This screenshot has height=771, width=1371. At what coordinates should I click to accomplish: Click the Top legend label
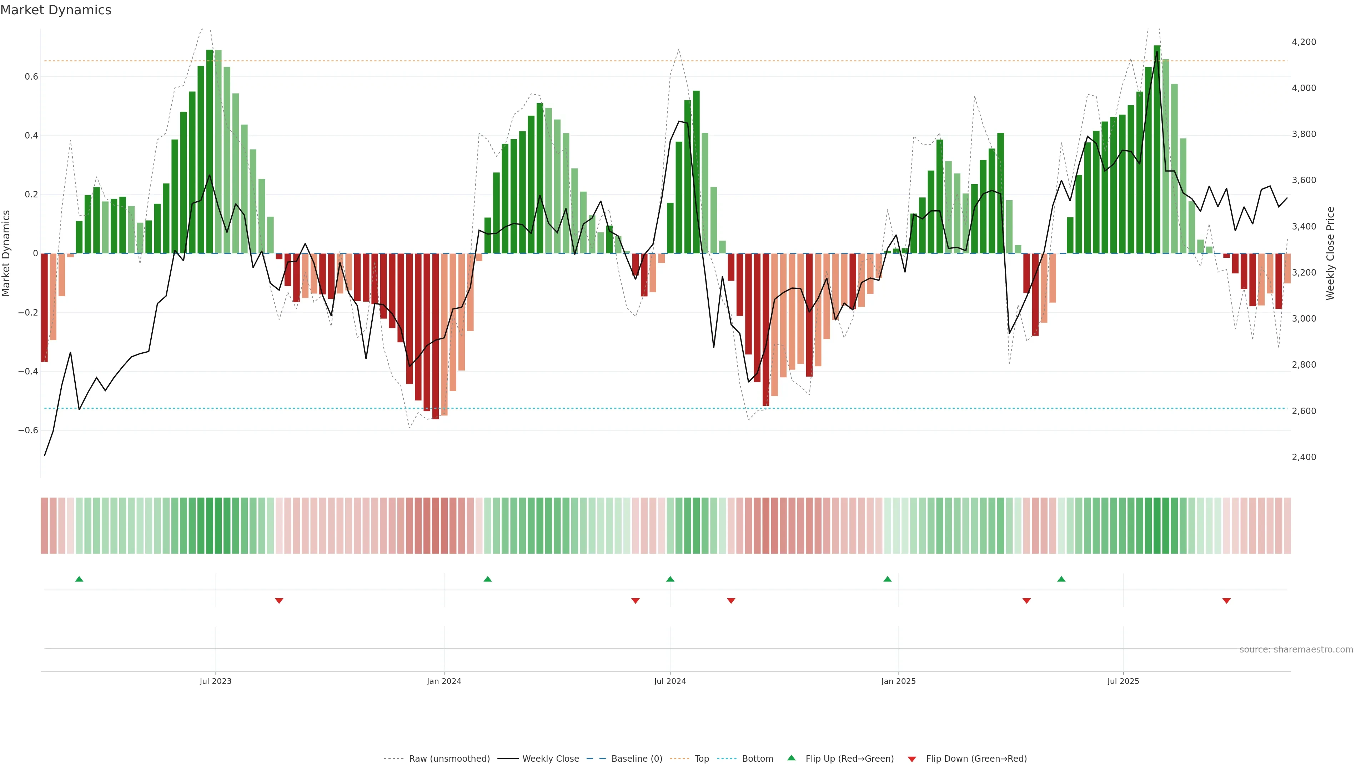coord(702,759)
